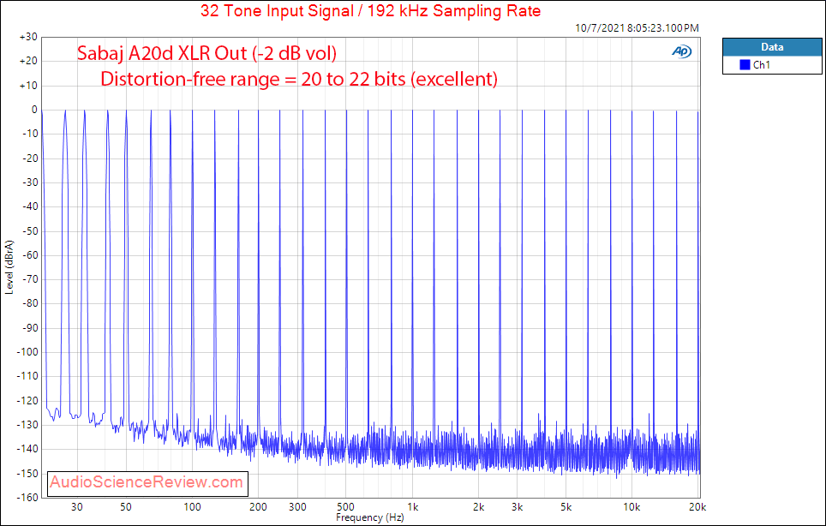Click the -140 level axis tick
This screenshot has width=826, height=526.
(27, 449)
